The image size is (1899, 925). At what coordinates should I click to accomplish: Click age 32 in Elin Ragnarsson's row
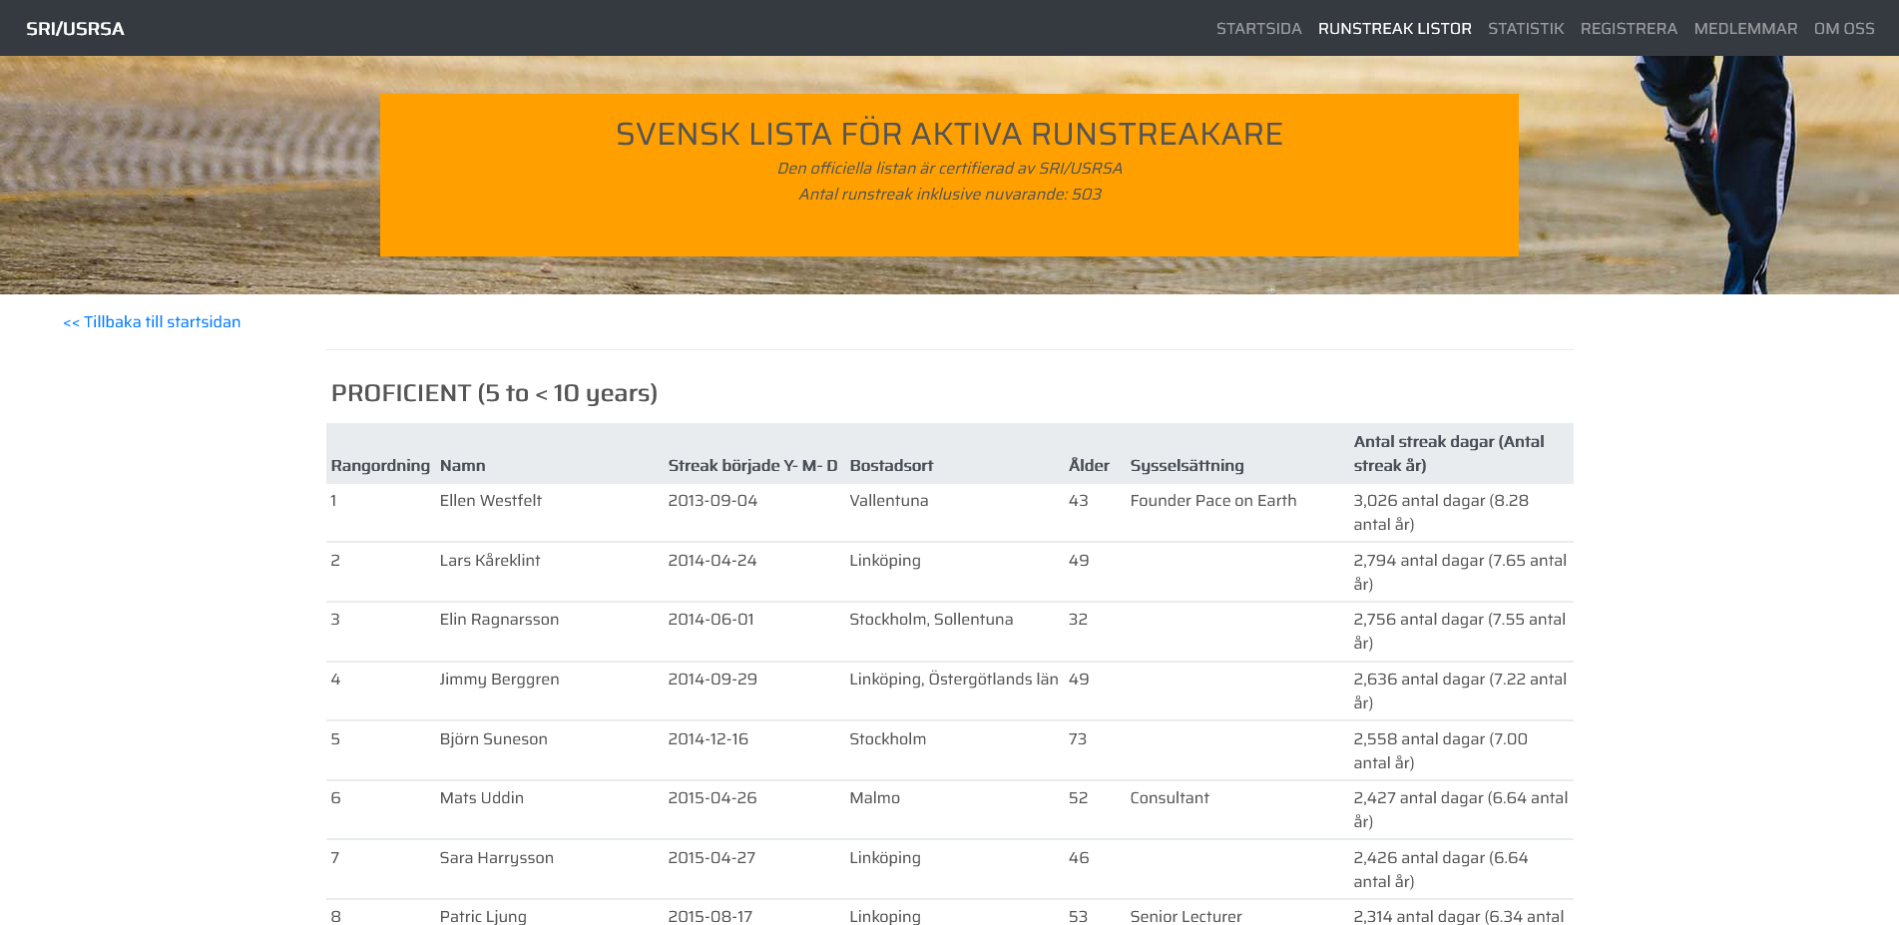click(1078, 619)
